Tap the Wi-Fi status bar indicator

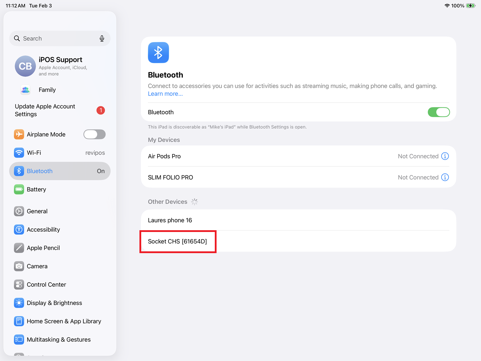coord(447,6)
